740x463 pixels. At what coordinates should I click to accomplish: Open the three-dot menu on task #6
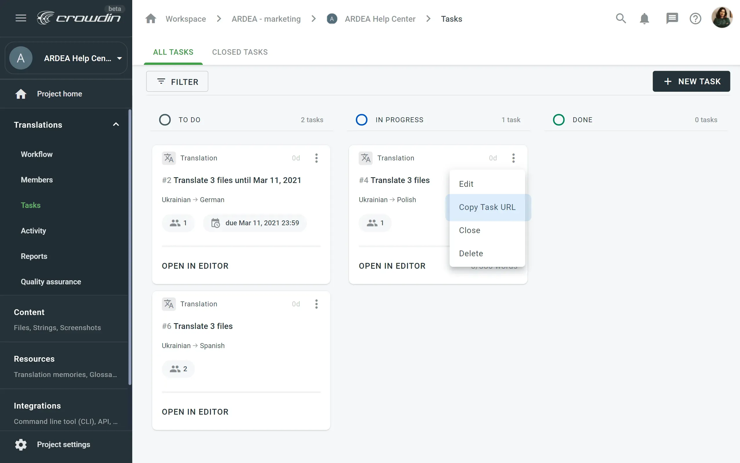[x=316, y=303]
